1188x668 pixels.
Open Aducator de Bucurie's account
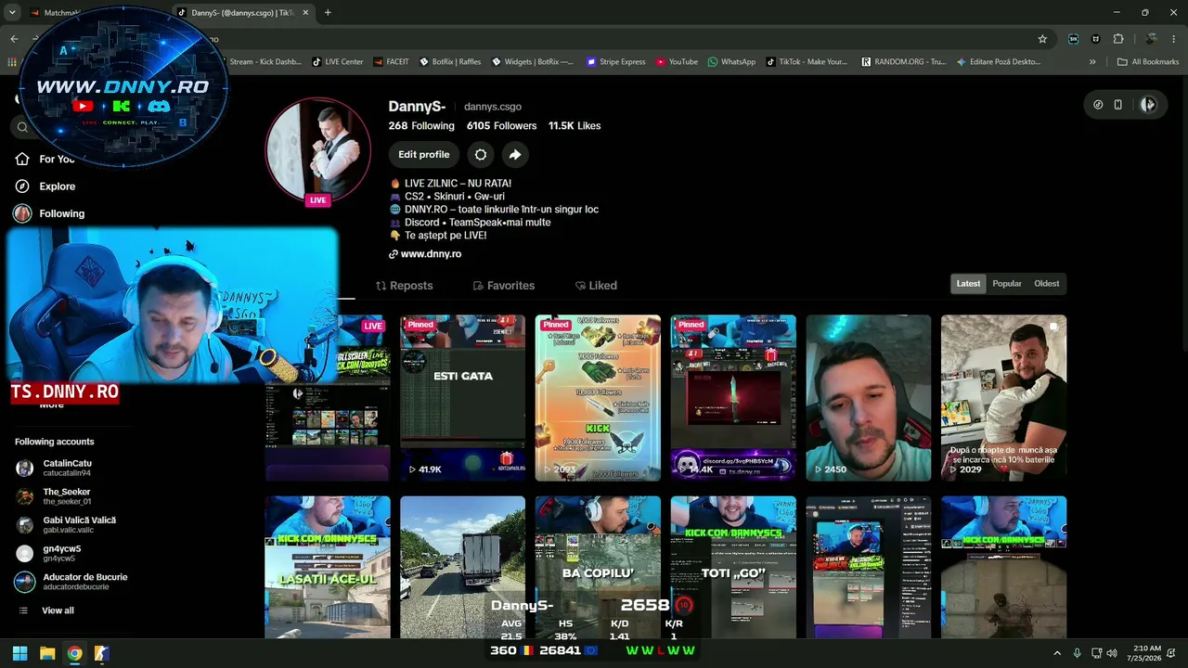(71, 582)
